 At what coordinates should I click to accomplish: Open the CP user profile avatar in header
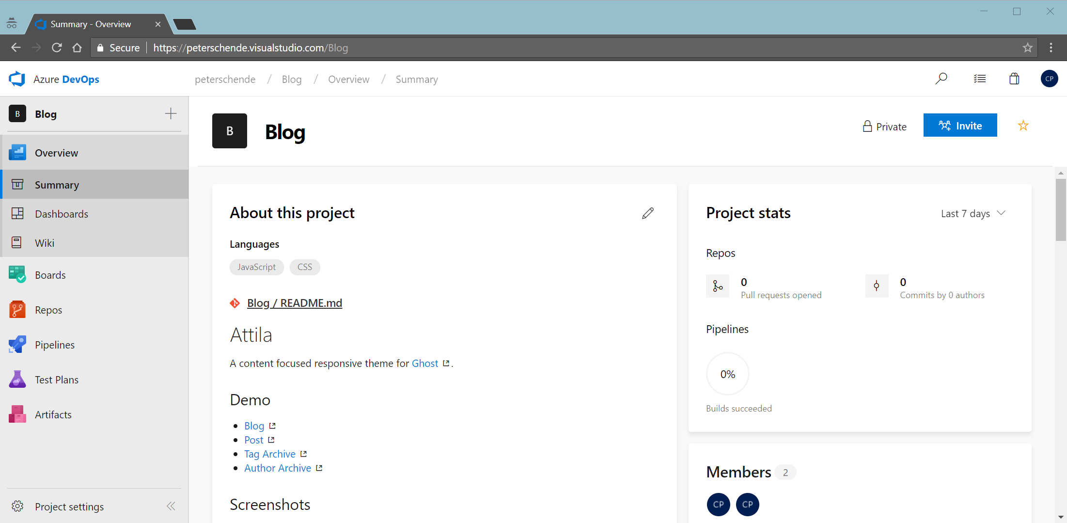coord(1049,79)
